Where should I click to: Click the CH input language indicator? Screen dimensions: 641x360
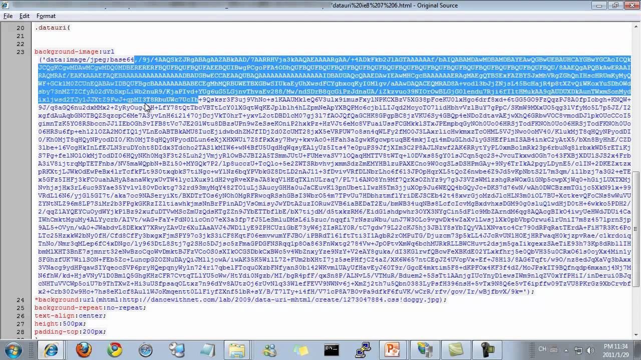pyautogui.click(x=542, y=349)
